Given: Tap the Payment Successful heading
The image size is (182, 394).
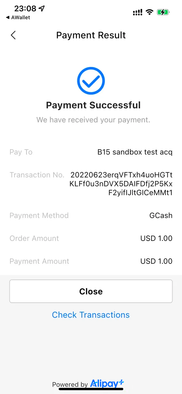Looking at the screenshot, I should pyautogui.click(x=93, y=105).
